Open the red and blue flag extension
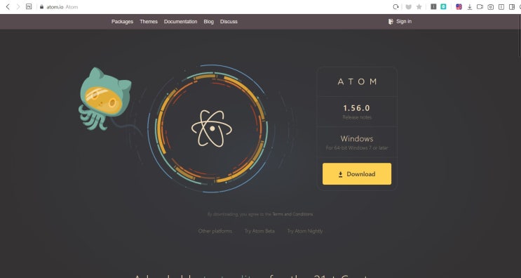Image resolution: width=521 pixels, height=278 pixels. (x=459, y=6)
